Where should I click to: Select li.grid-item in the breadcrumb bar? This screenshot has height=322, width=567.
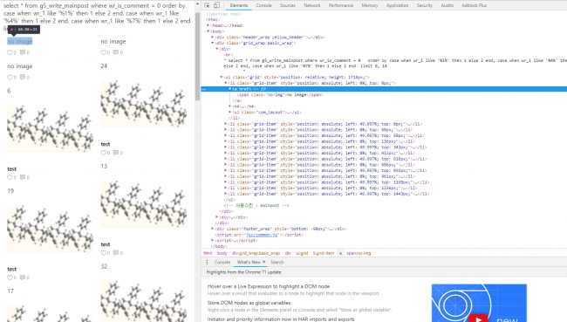point(324,253)
